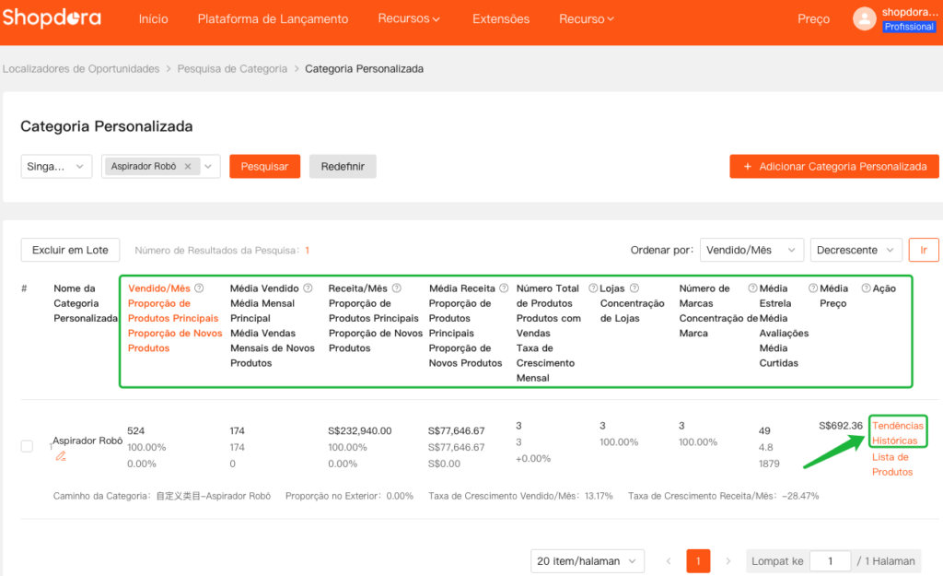Go to the Extensões menu item
Image resolution: width=943 pixels, height=576 pixels.
[x=501, y=19]
